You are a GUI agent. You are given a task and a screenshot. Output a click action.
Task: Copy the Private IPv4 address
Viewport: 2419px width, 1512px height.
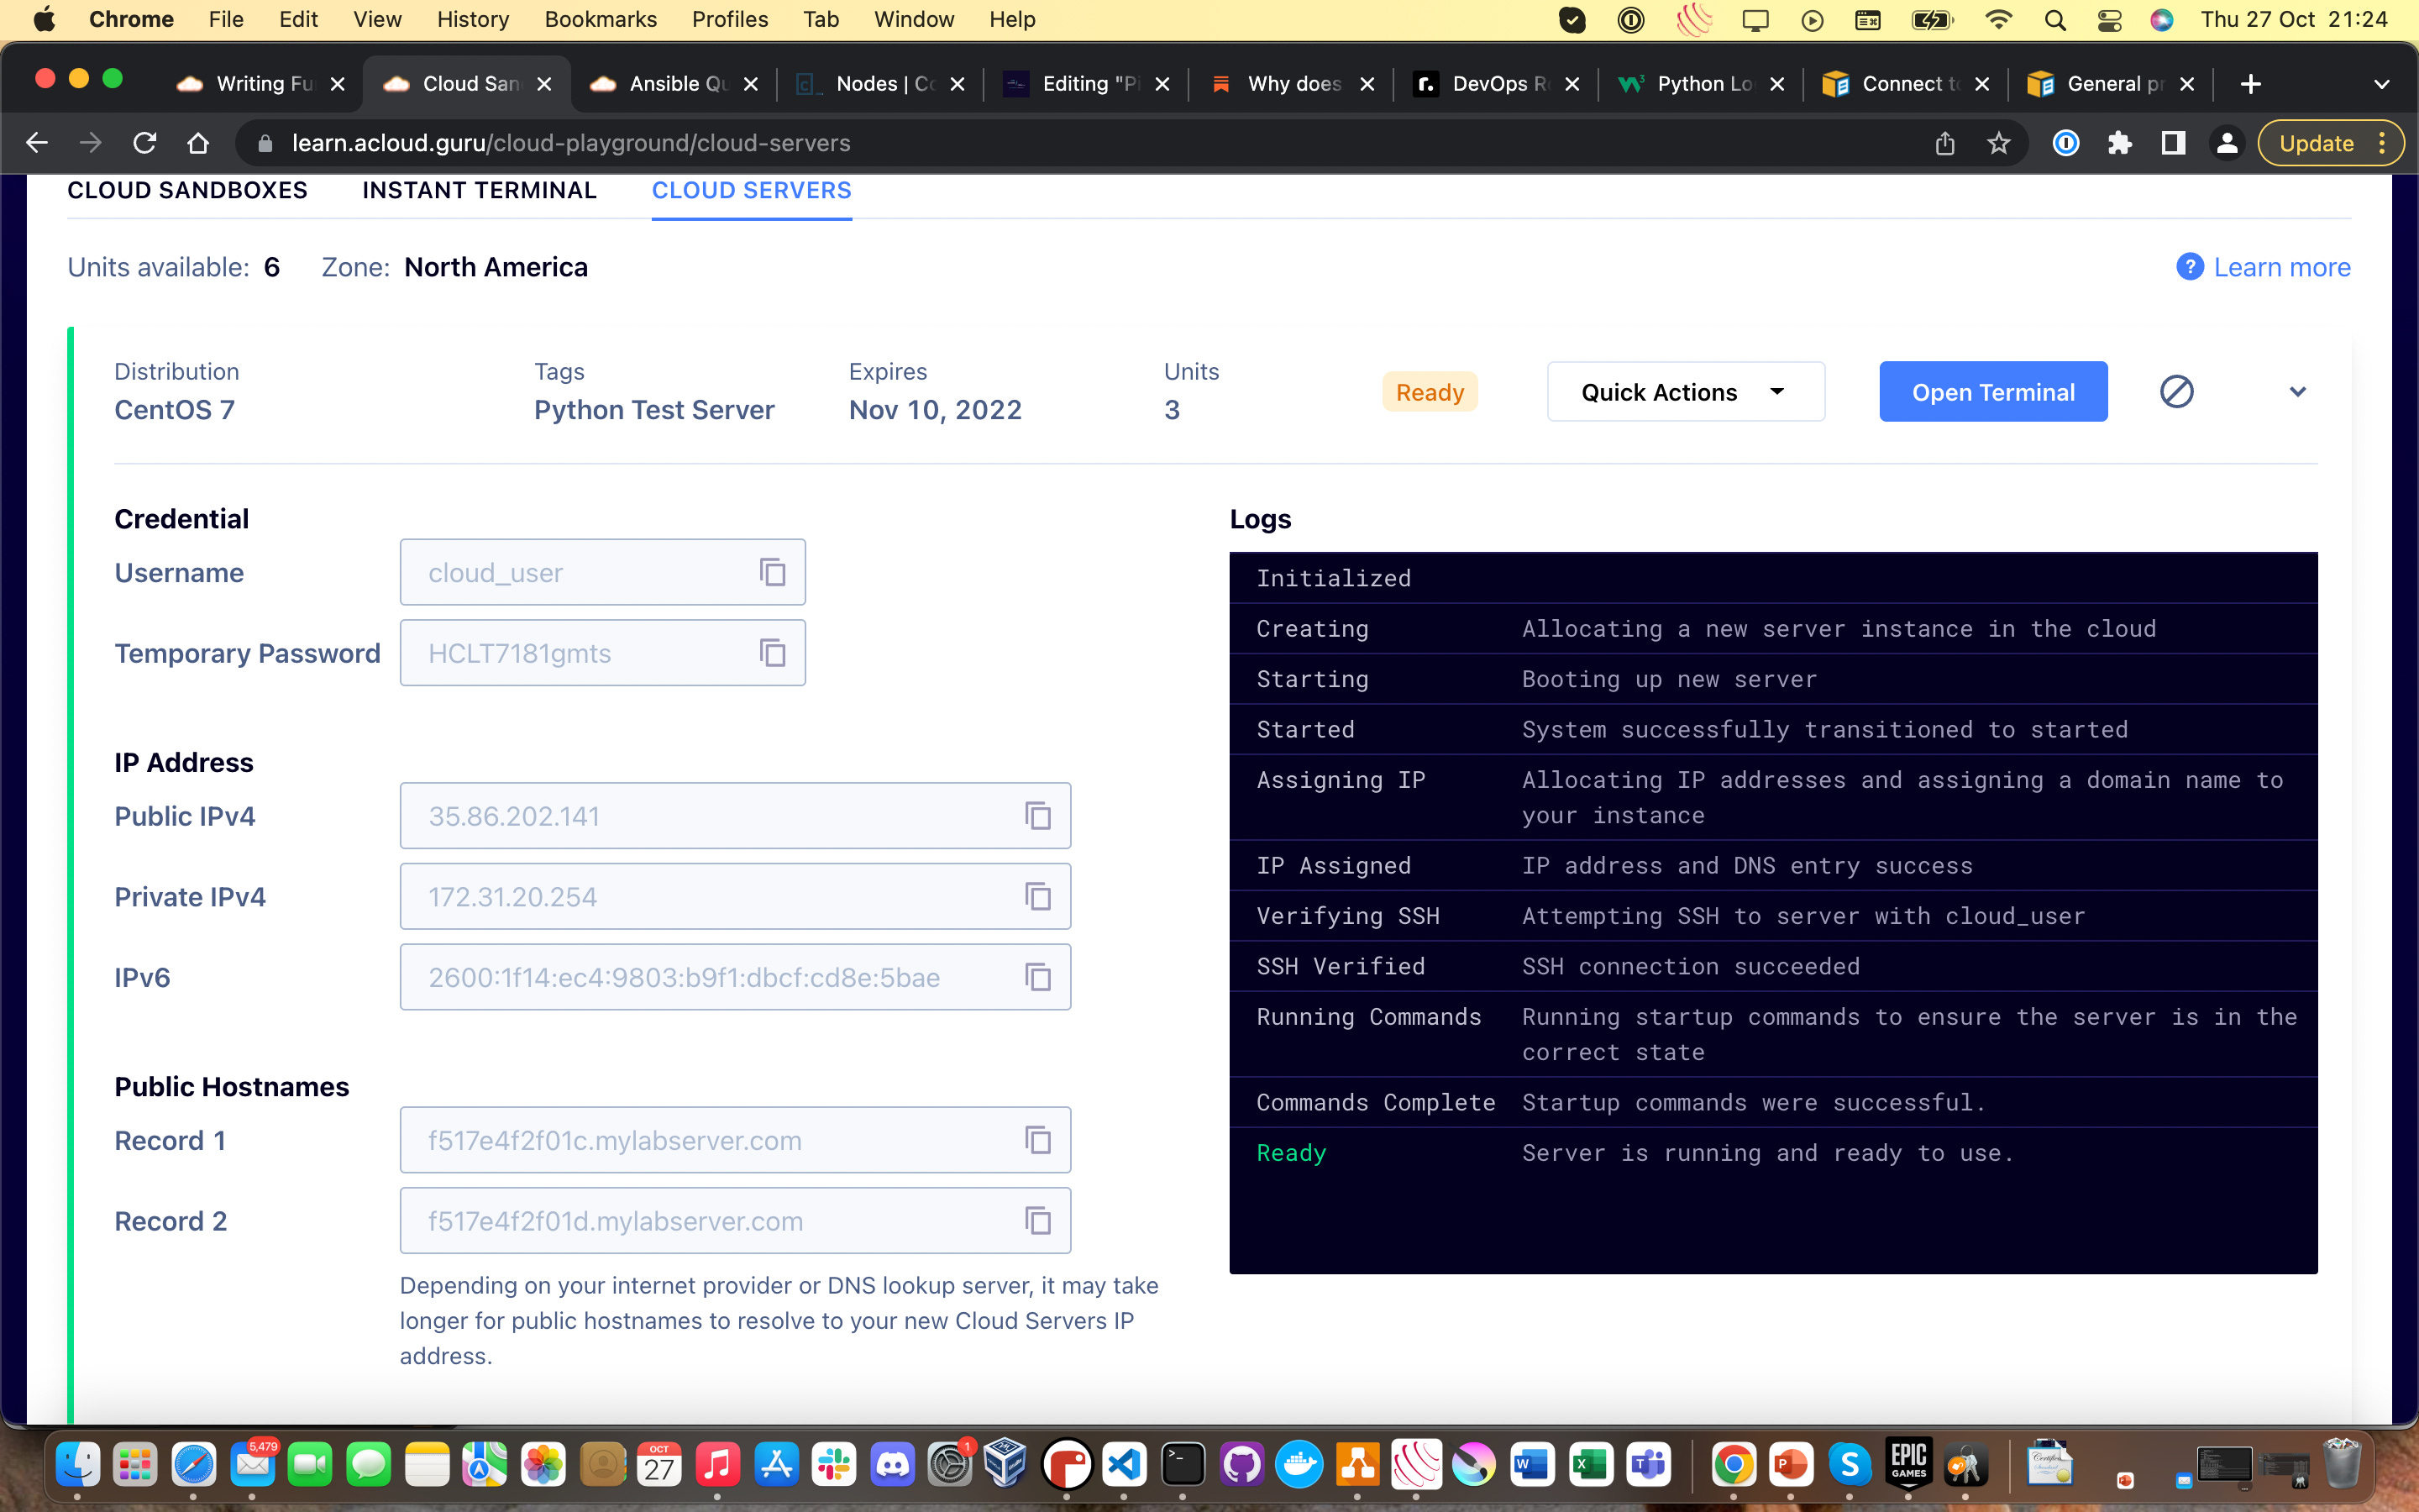click(x=1037, y=897)
